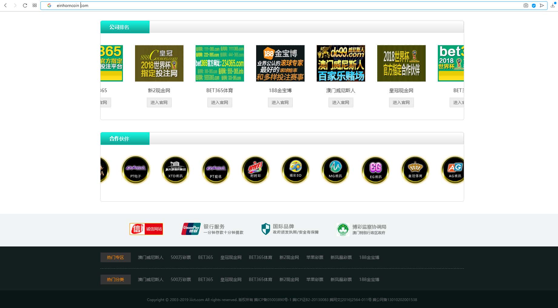Open 500万彩票 link in 热门专区 row
Image resolution: width=558 pixels, height=308 pixels.
(181, 257)
